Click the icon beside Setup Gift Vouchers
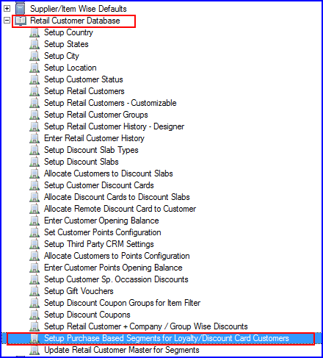 tap(35, 291)
